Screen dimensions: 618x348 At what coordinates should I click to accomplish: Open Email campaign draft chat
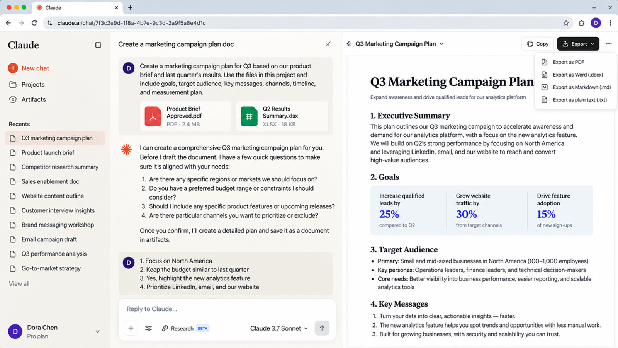(x=55, y=239)
